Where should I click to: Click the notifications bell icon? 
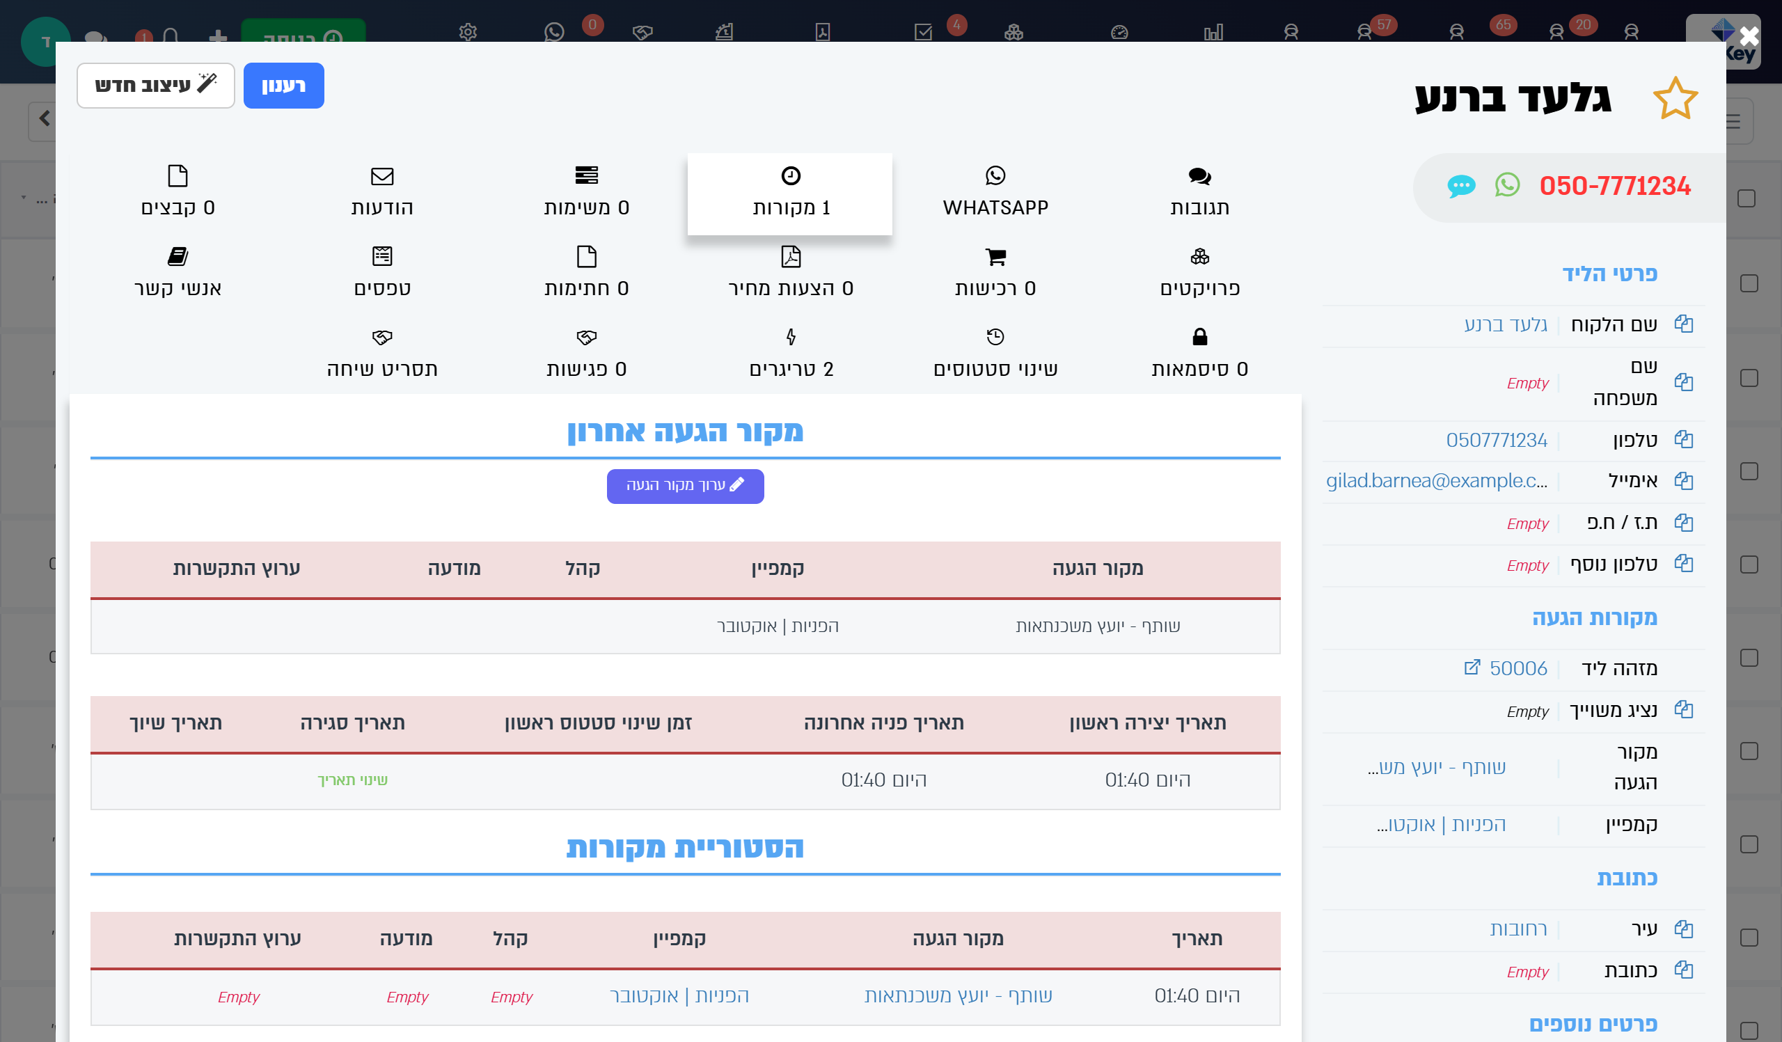click(171, 35)
